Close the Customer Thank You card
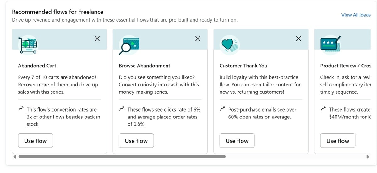This screenshot has width=377, height=173. tap(299, 39)
